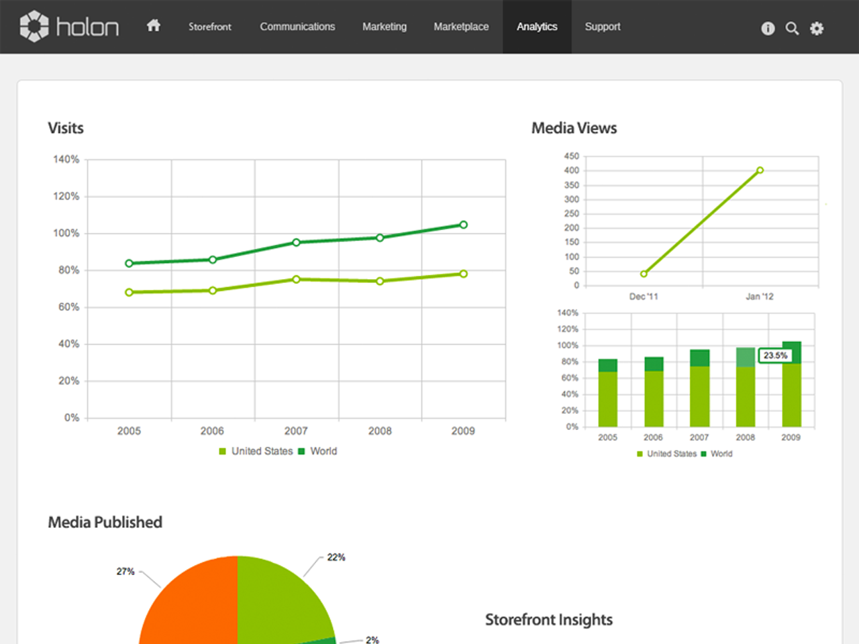Image resolution: width=859 pixels, height=644 pixels.
Task: Go to the home icon
Action: (x=154, y=25)
